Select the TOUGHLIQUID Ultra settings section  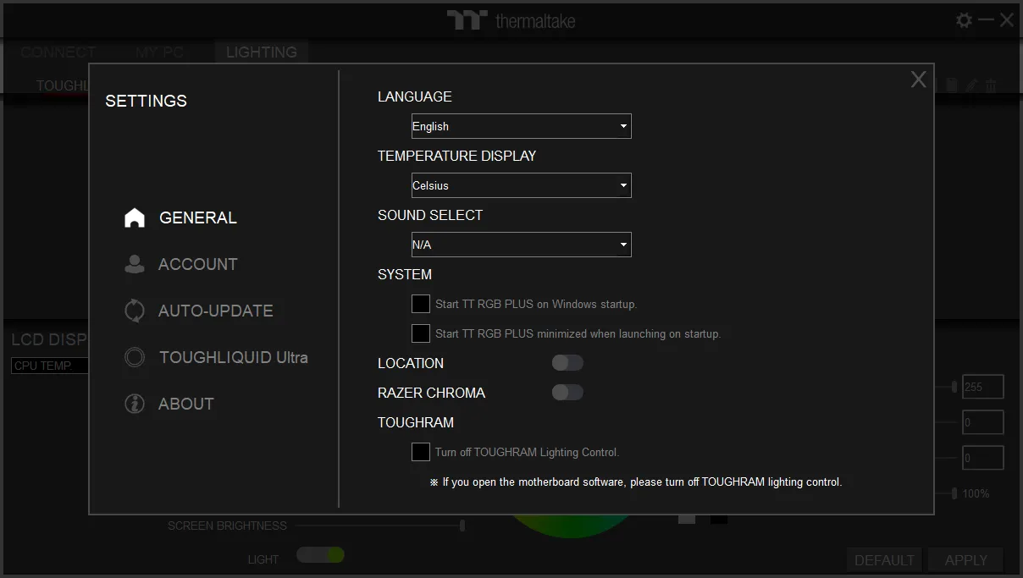pos(234,357)
